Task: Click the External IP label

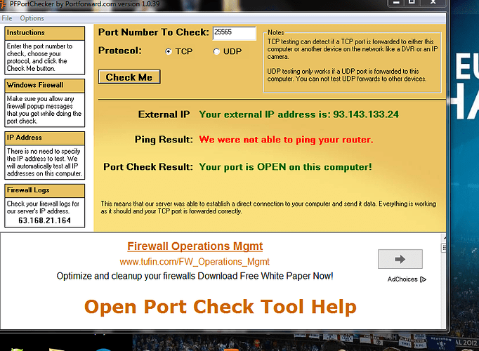Action: pyautogui.click(x=164, y=114)
